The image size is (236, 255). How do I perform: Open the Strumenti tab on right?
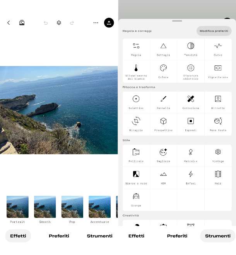217,236
